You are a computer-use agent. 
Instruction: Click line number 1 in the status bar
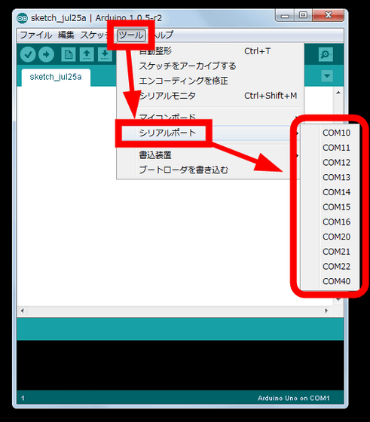point(23,399)
